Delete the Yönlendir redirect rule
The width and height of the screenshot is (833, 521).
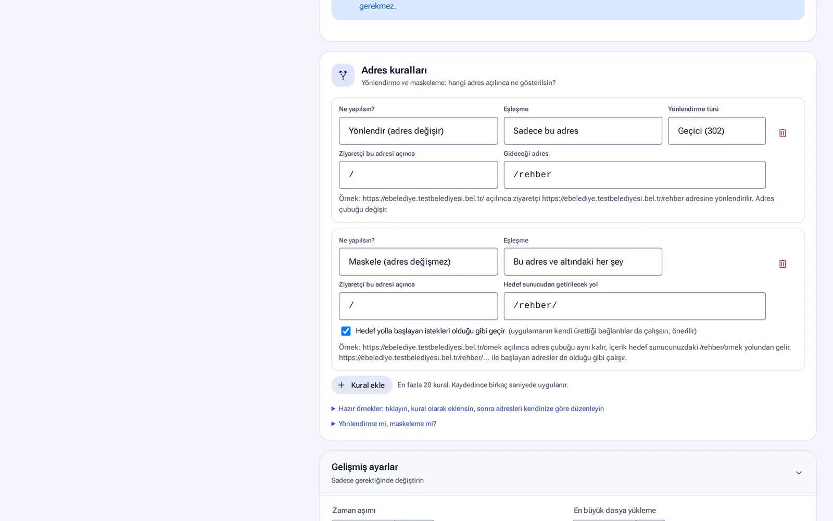tap(782, 133)
